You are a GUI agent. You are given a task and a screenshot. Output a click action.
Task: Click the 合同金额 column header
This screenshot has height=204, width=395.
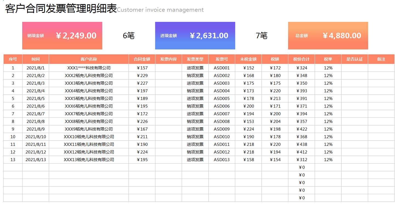pyautogui.click(x=142, y=59)
